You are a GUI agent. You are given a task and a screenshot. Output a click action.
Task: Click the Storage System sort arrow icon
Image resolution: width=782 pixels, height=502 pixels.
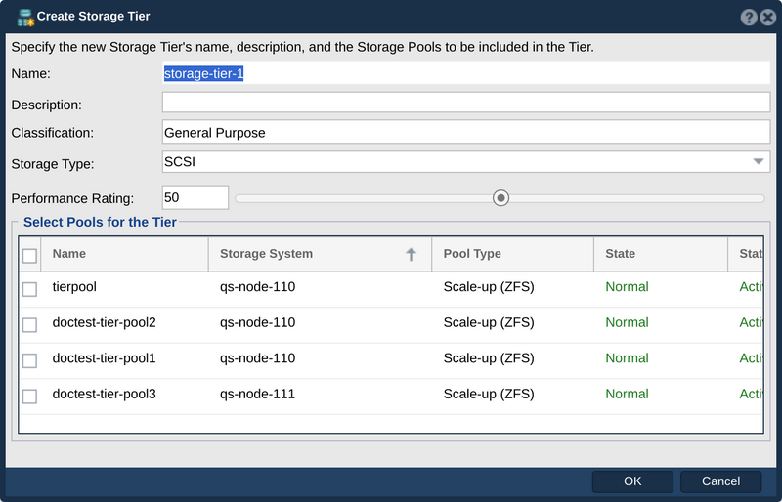[411, 254]
